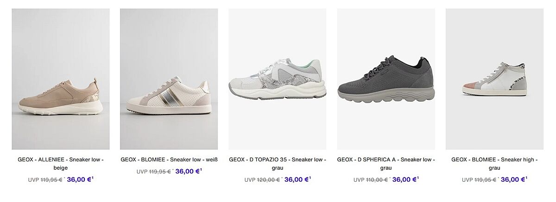556x202 pixels.
Task: Click the GEOX - BLOMIEE - Sneaker low - weiß title
Action: point(169,159)
